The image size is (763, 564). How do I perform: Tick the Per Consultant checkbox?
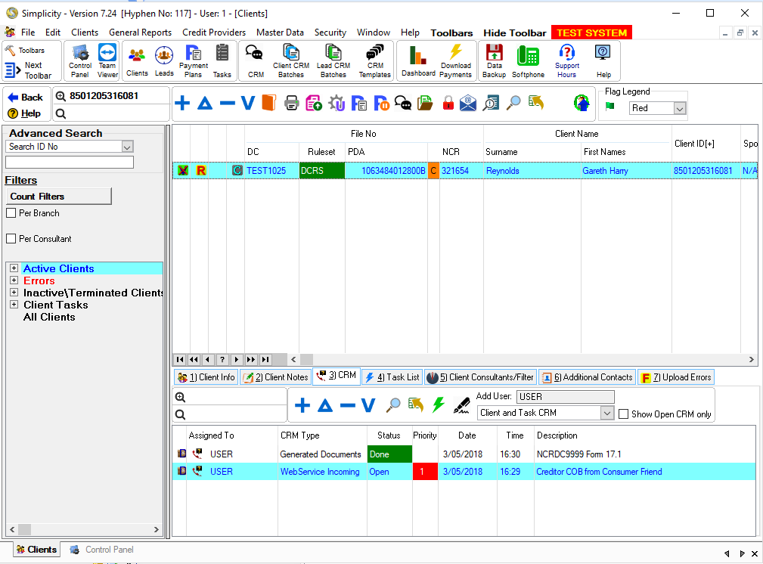pyautogui.click(x=11, y=239)
